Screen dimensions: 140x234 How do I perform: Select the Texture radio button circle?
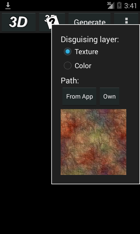68,52
